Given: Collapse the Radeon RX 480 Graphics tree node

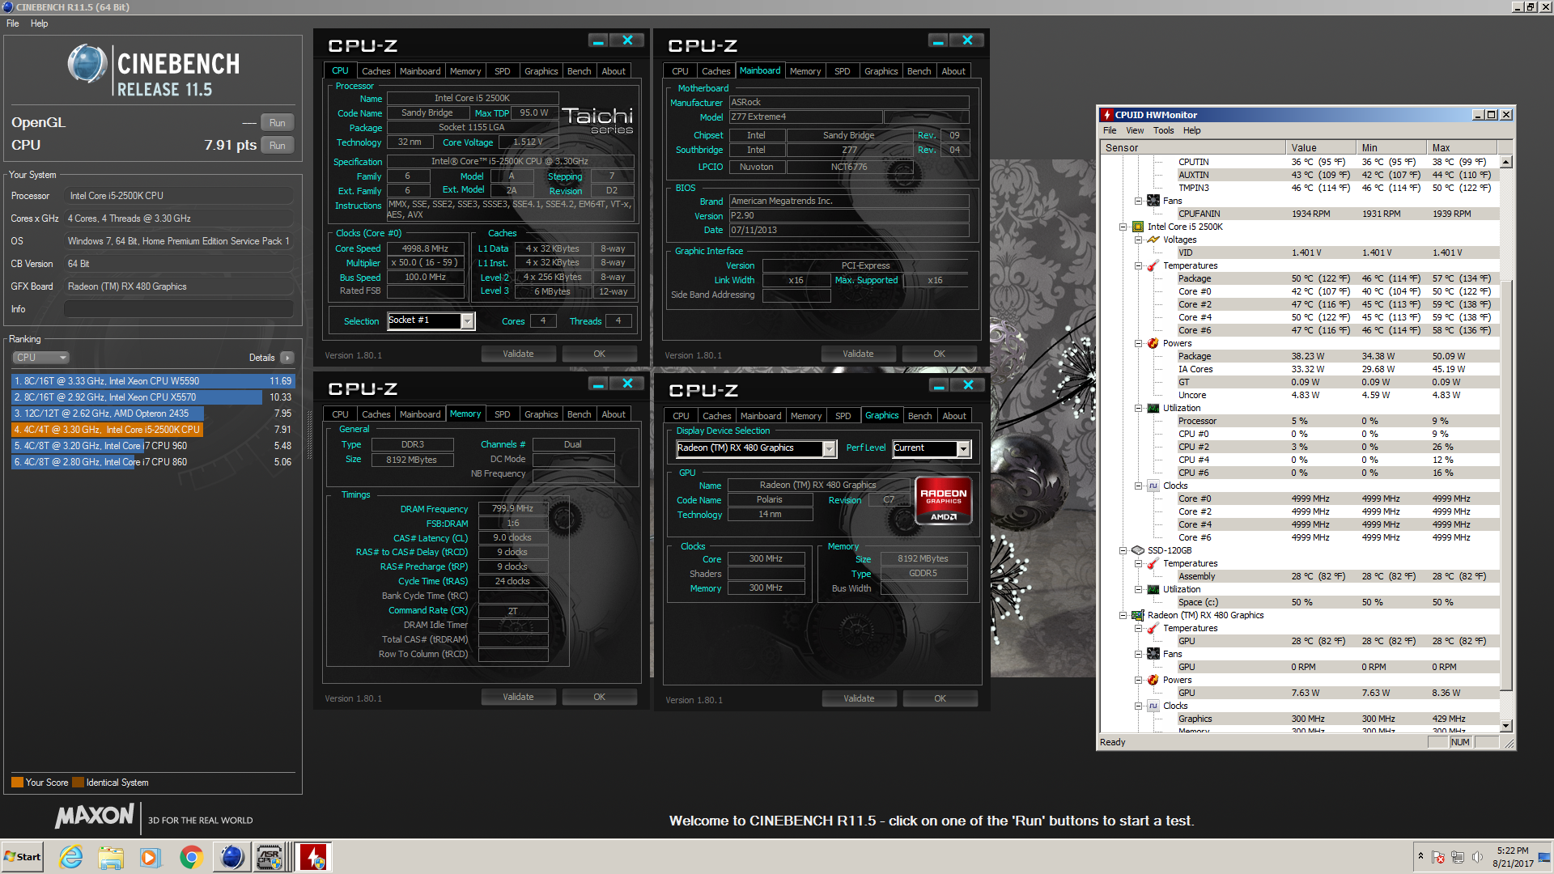Looking at the screenshot, I should 1123,615.
